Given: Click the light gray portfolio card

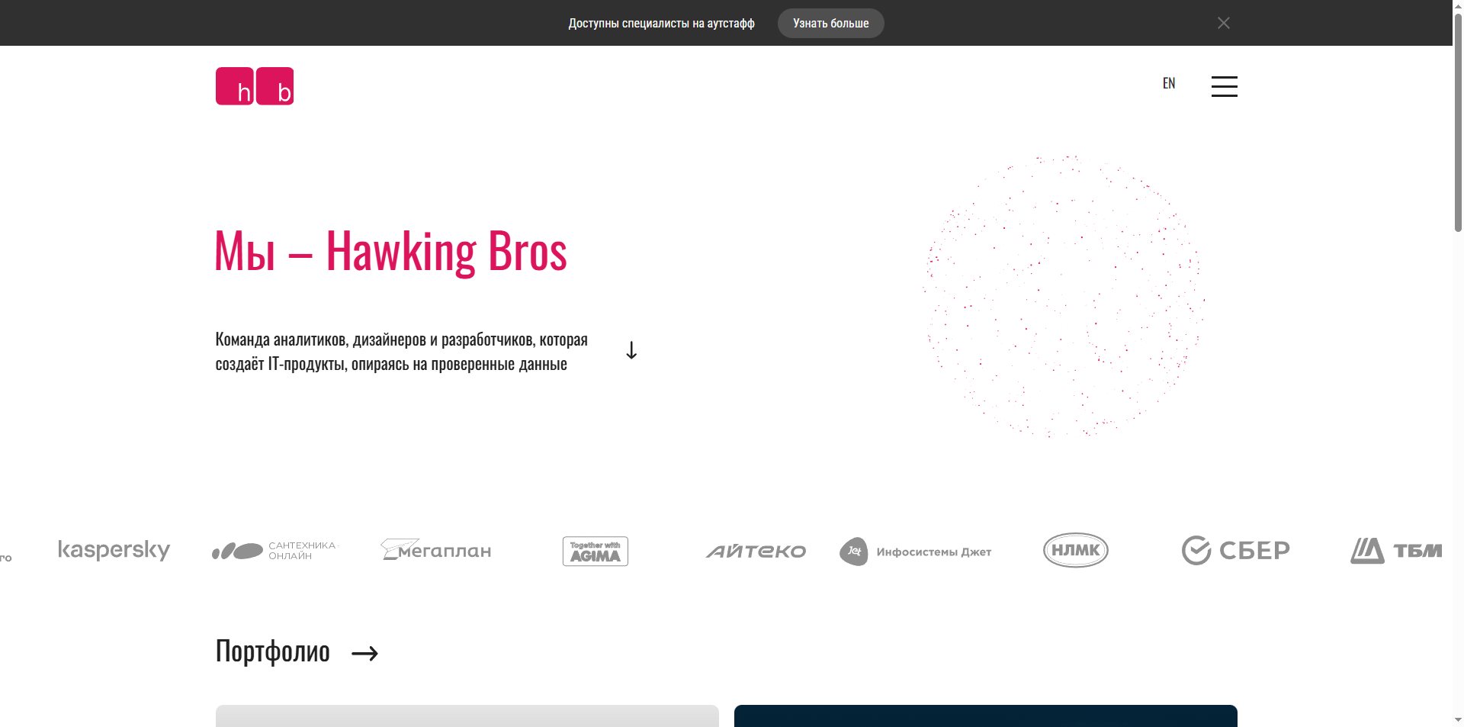Looking at the screenshot, I should coord(466,716).
